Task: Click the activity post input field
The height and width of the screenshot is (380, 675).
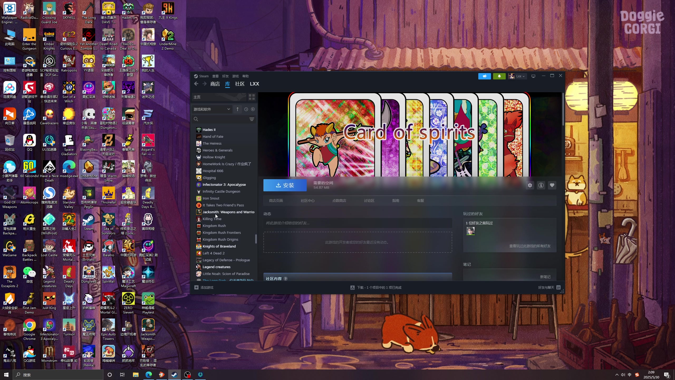Action: pos(358,223)
